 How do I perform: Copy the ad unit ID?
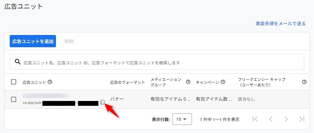tap(102, 103)
